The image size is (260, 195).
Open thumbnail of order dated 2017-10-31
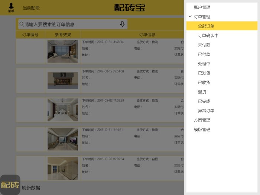tap(63, 51)
